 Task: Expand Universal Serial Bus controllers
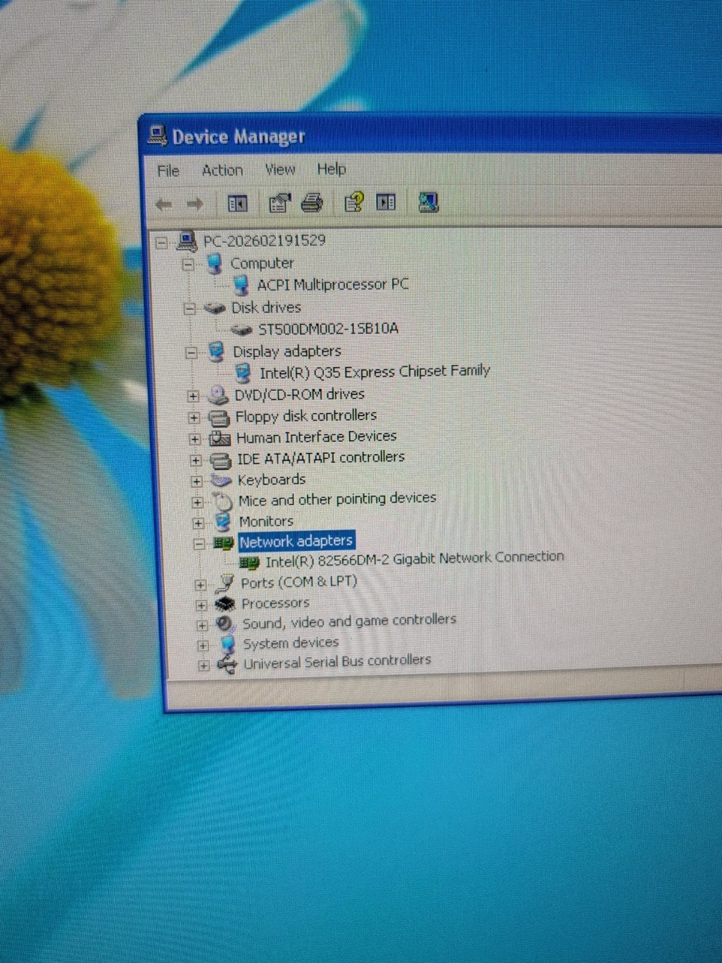203,666
